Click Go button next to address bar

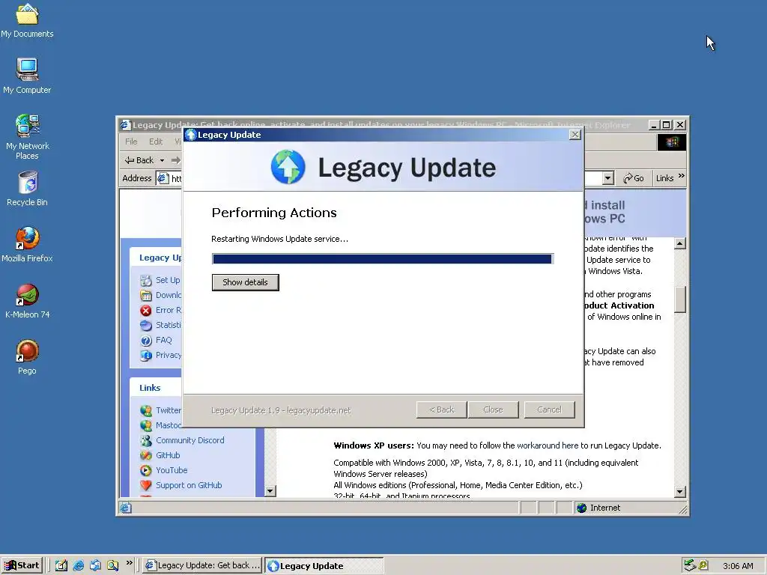(x=634, y=178)
